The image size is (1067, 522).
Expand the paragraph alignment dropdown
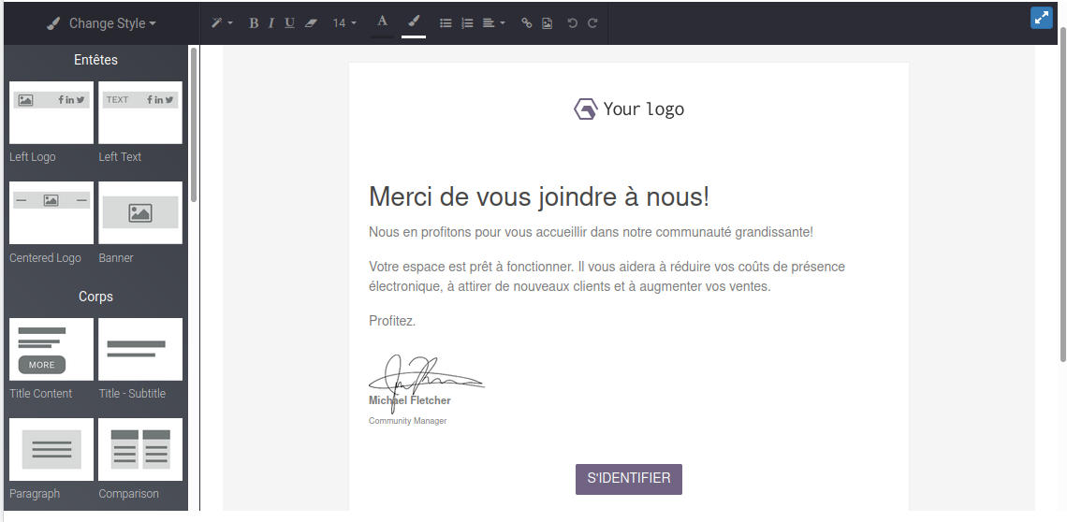(x=493, y=23)
